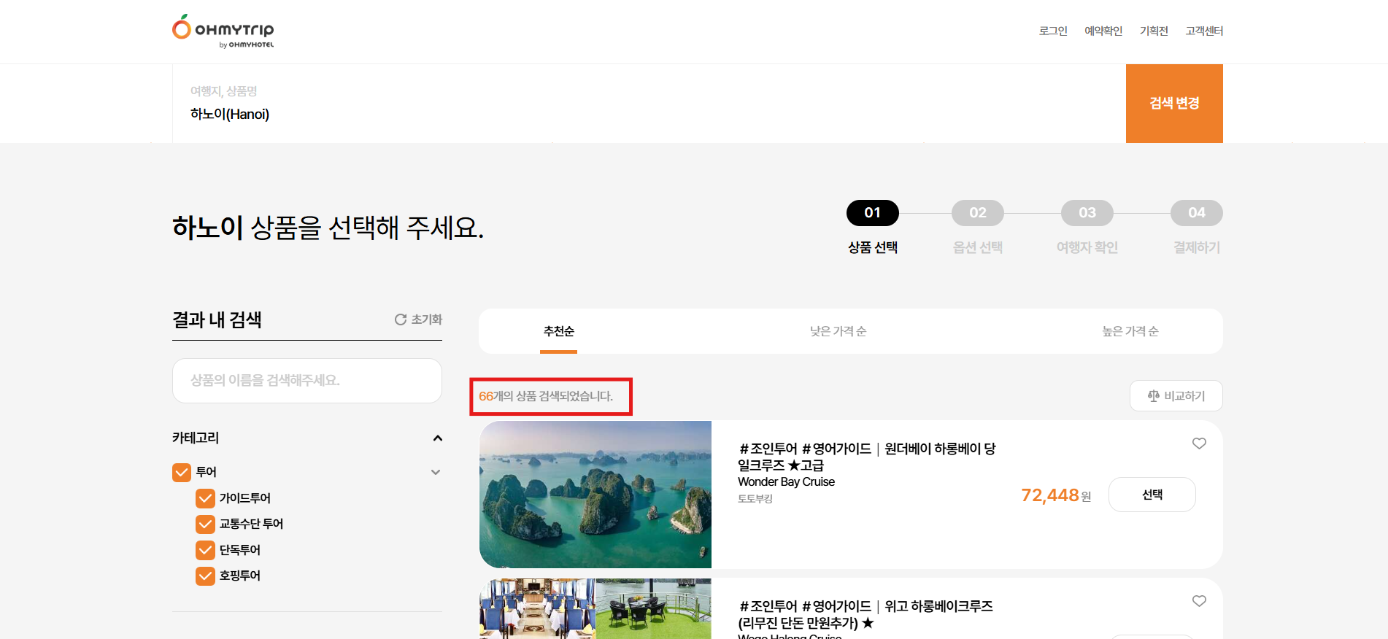
Task: Click the OHMYTRIP logo
Action: (223, 31)
